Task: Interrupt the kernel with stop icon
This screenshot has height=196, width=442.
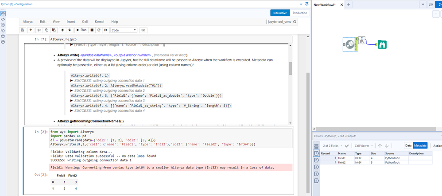Action: tap(92, 30)
